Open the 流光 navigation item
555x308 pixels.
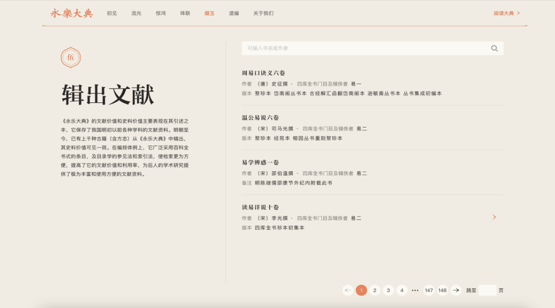pyautogui.click(x=136, y=13)
